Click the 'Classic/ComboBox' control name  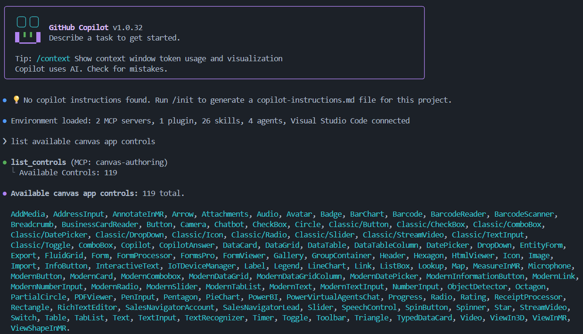click(507, 225)
